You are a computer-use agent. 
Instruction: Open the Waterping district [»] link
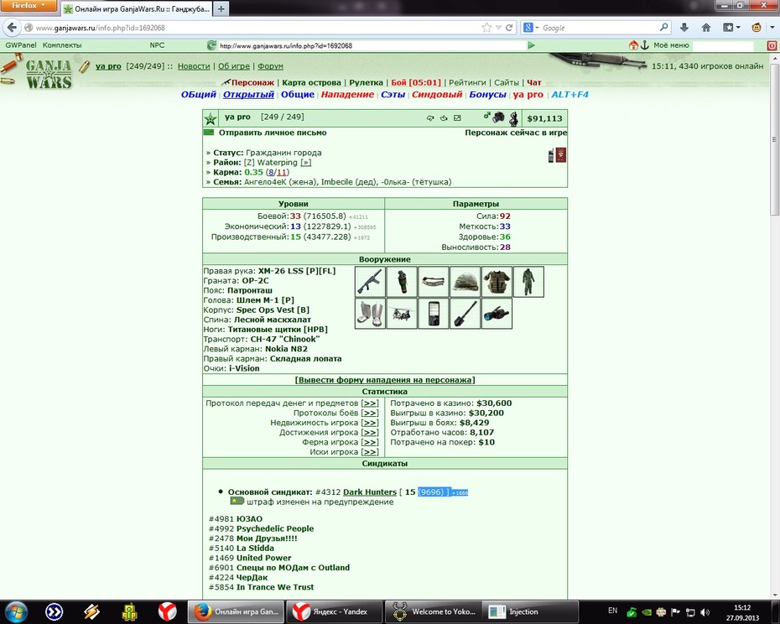point(306,163)
